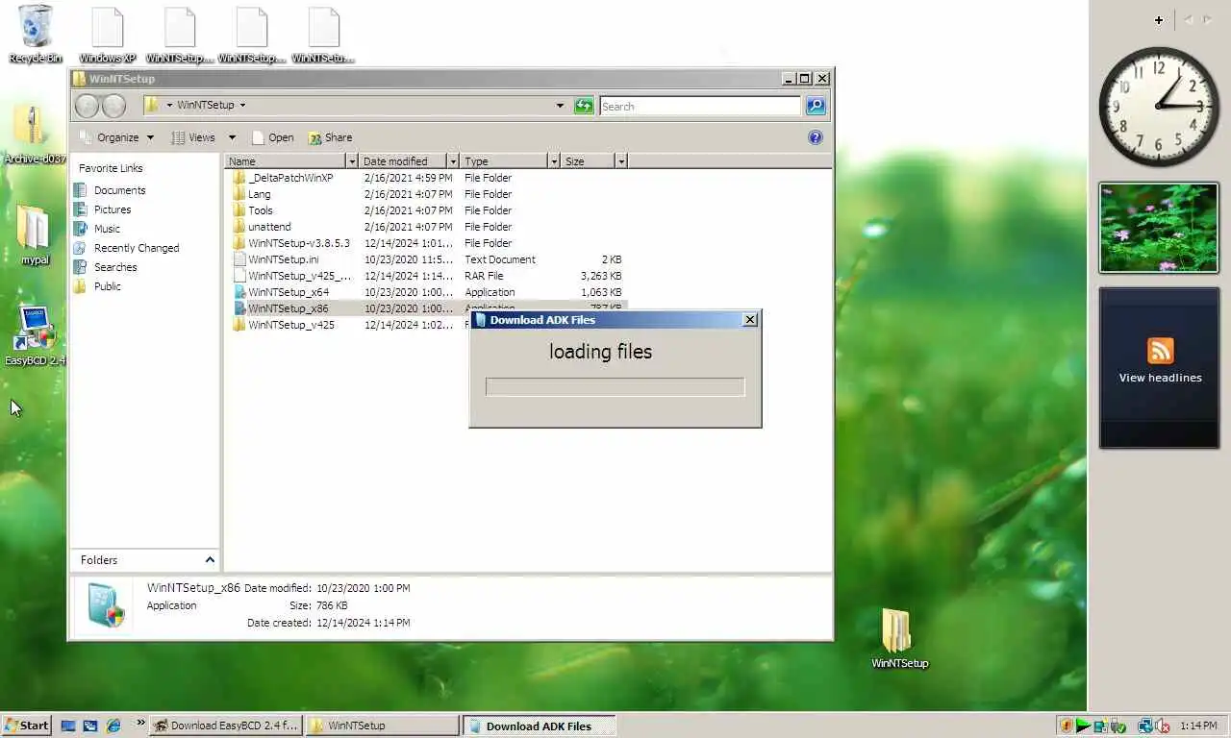Open Music favorite link
1231x738 pixels.
97,229
